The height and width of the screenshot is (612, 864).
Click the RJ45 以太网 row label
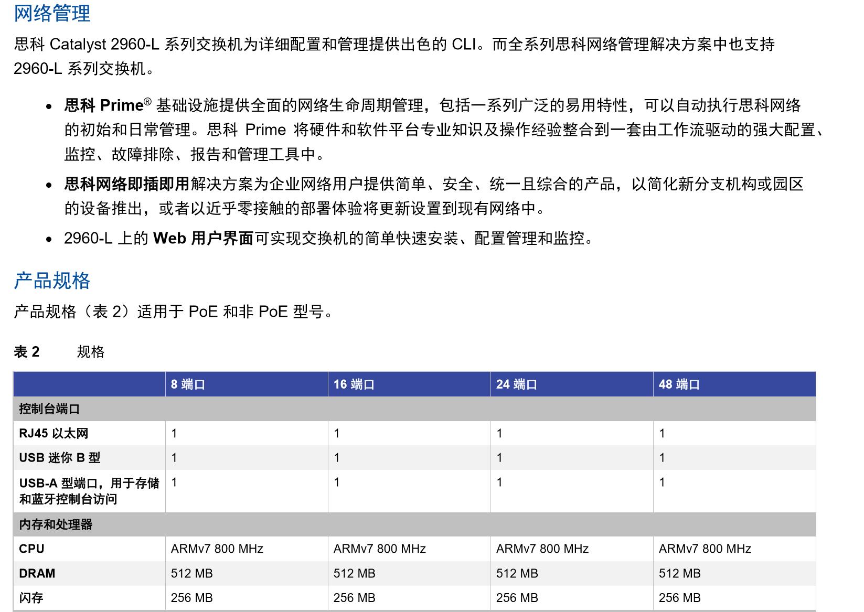54,434
